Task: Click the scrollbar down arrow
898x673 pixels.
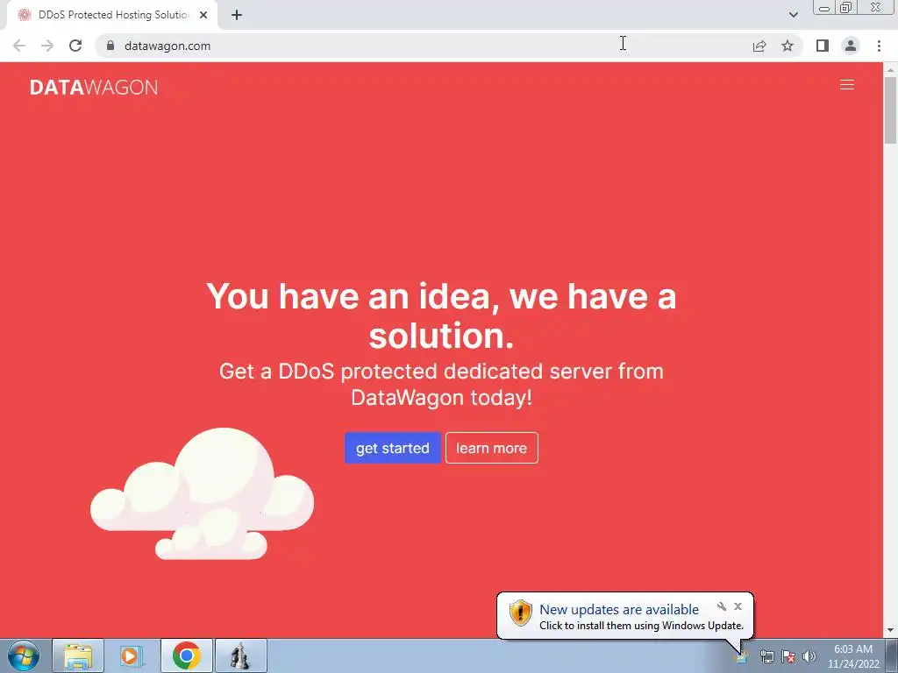Action: click(x=890, y=631)
